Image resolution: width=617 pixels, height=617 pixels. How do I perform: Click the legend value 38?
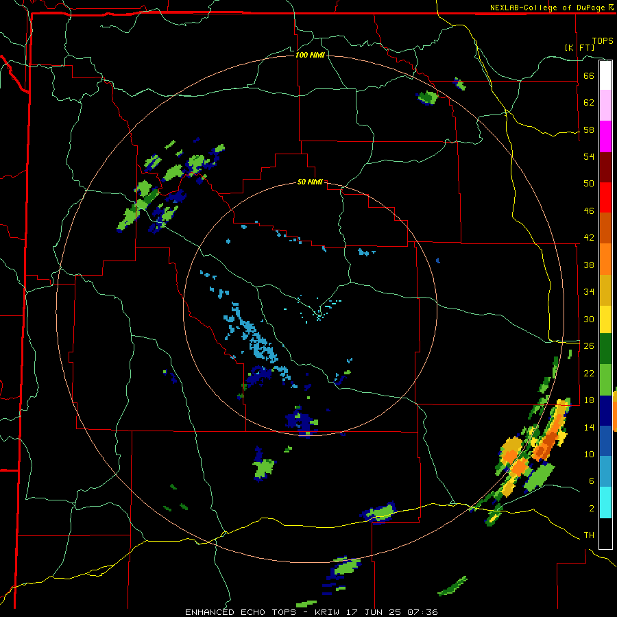(x=589, y=265)
